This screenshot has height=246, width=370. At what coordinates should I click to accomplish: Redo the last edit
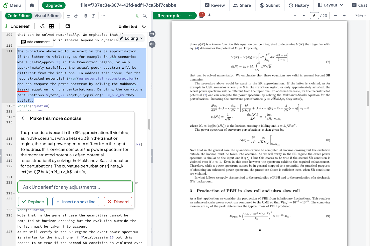tap(76, 16)
